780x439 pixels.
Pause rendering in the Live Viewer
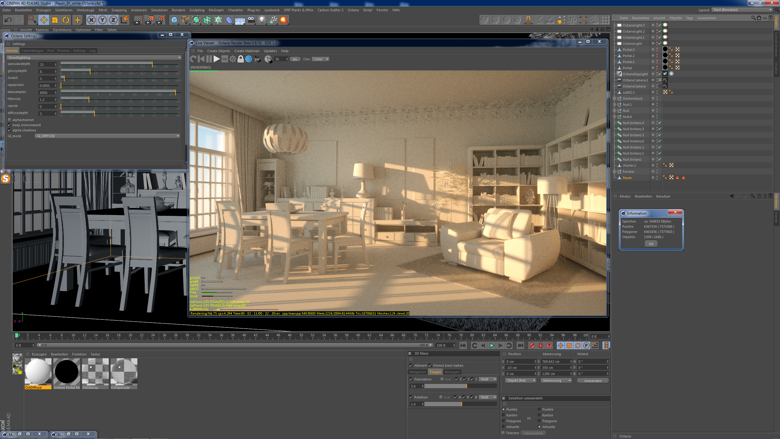click(x=209, y=59)
